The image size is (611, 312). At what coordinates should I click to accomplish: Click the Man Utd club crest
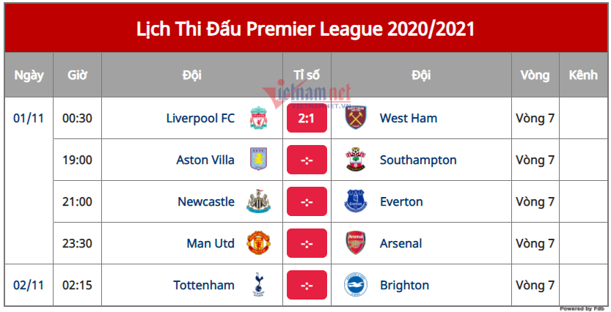point(257,243)
